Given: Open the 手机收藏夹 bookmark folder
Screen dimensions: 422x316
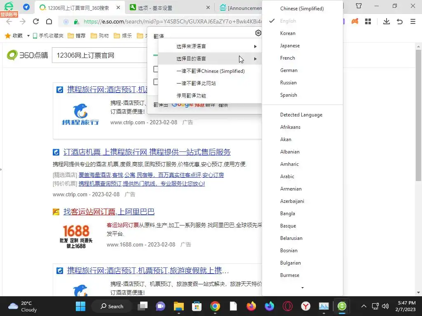Looking at the screenshot, I should pyautogui.click(x=48, y=35).
